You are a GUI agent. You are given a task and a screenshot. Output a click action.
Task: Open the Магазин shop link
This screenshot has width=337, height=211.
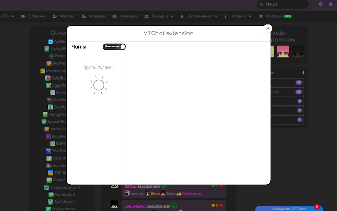(x=275, y=16)
